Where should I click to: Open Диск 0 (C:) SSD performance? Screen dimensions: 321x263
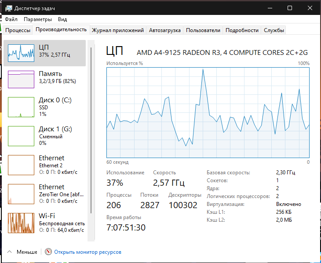coord(44,107)
